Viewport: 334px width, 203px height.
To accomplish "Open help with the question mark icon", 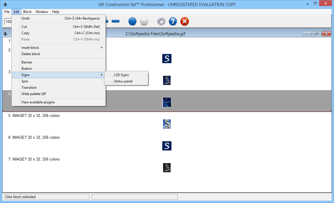I will [173, 21].
